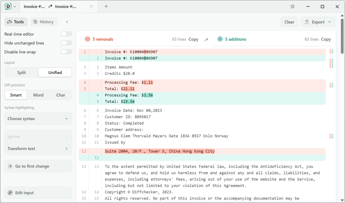This screenshot has height=203, width=345.
Task: Select Char diff precision
Action: pyautogui.click(x=61, y=95)
